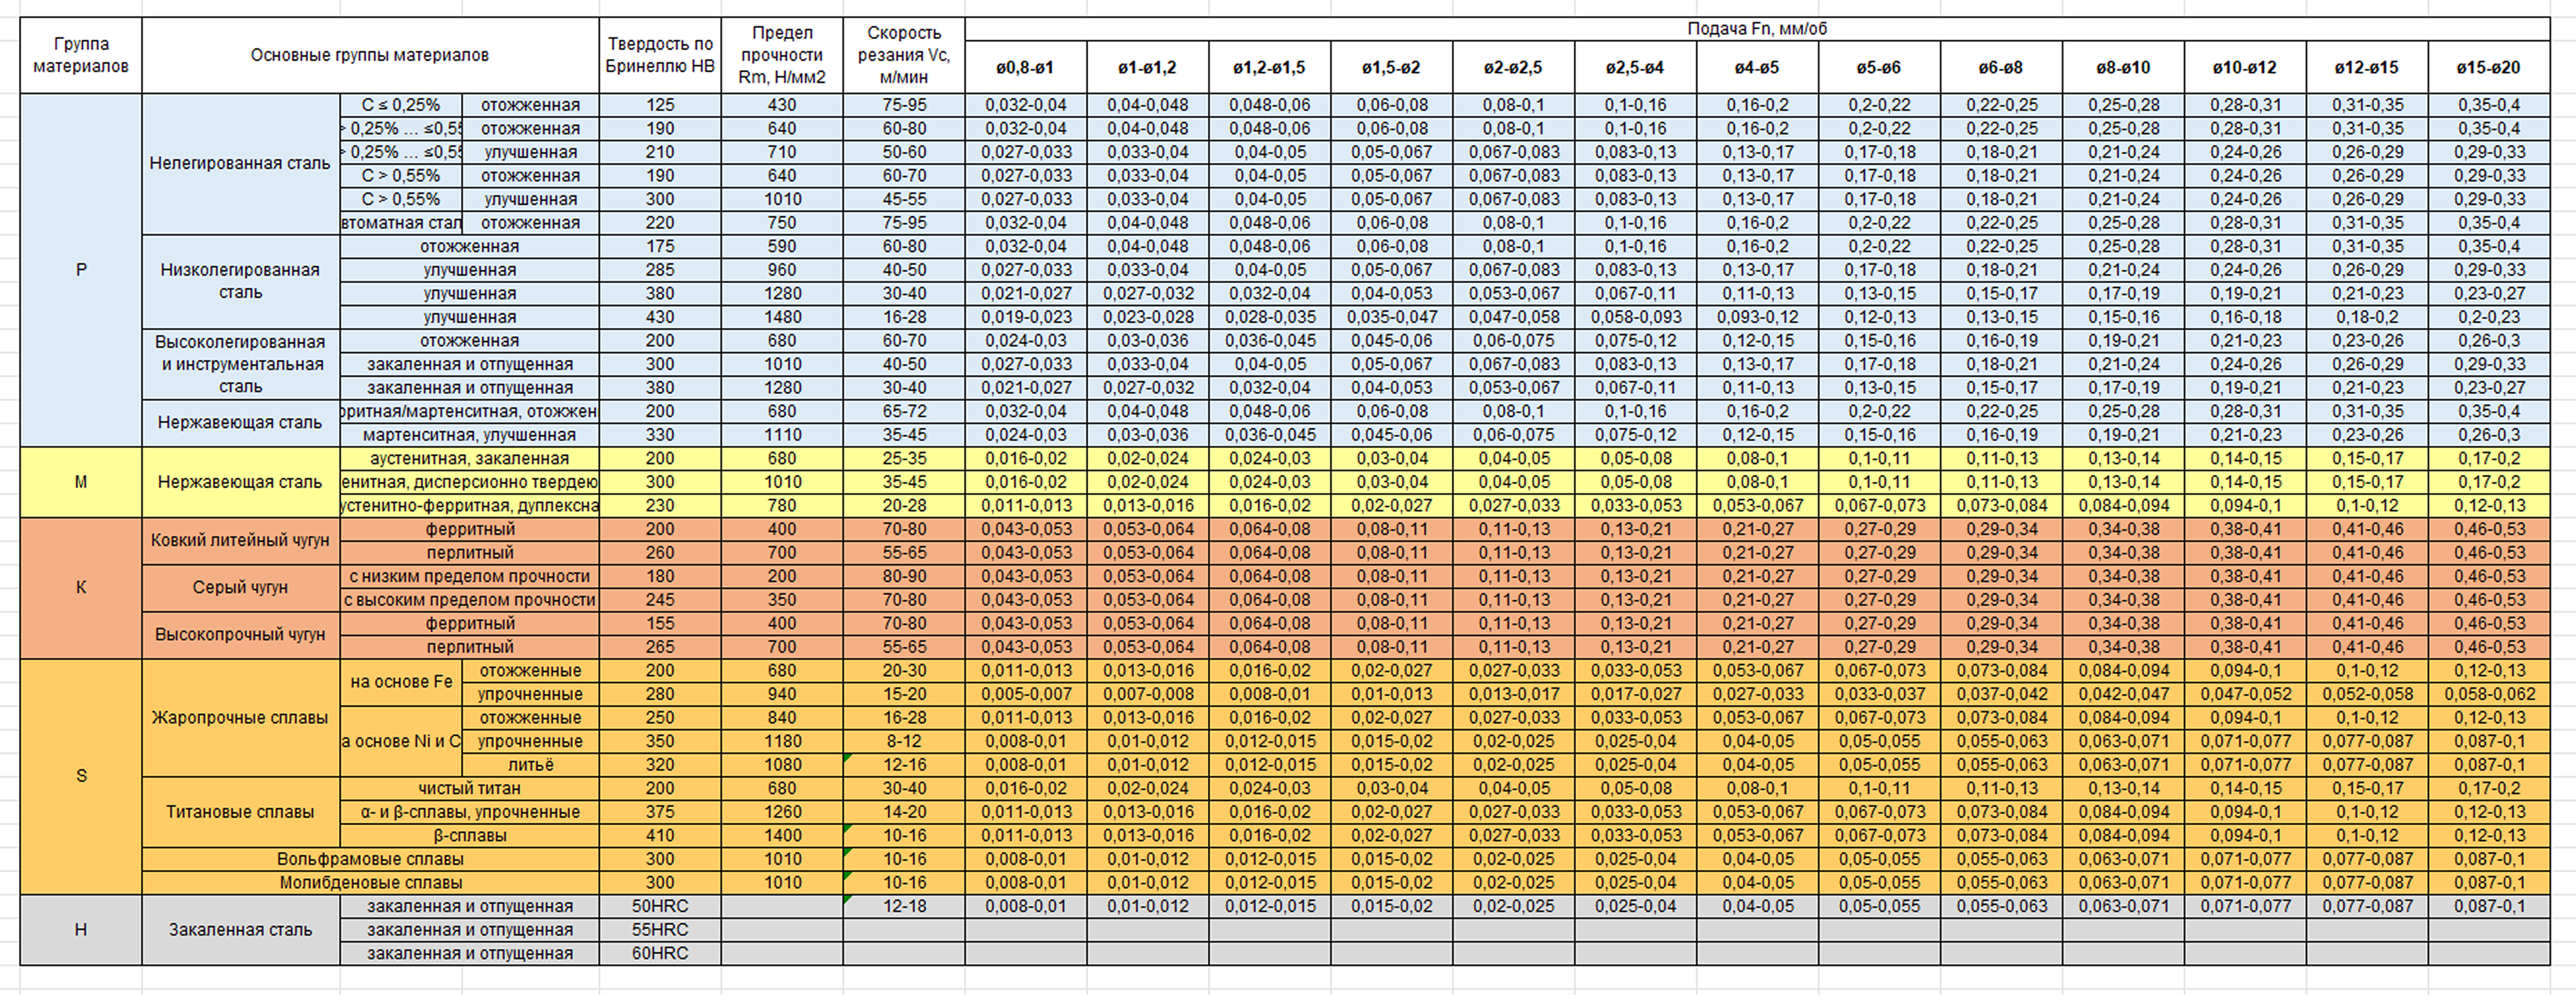The height and width of the screenshot is (995, 2576).
Task: Click the 'Группа материалов' header cell
Action: point(81,55)
